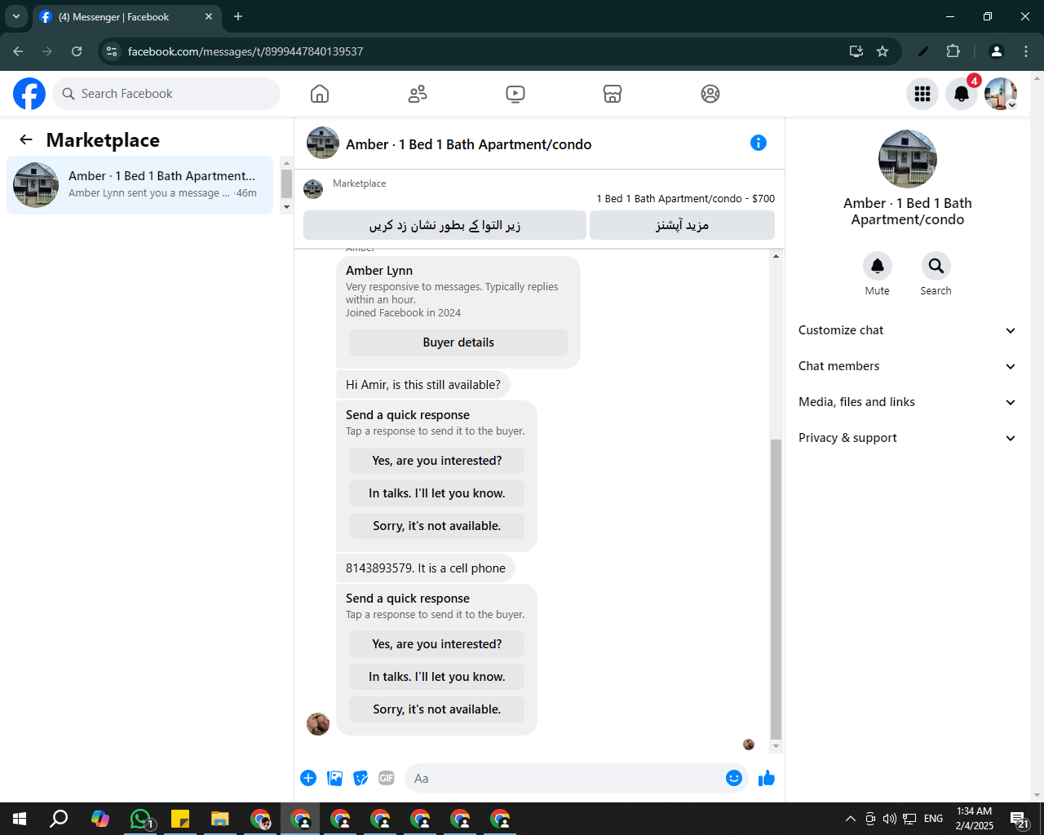Screen dimensions: 1044x835
Task: Open more actions plus icon in composer
Action: coord(308,778)
